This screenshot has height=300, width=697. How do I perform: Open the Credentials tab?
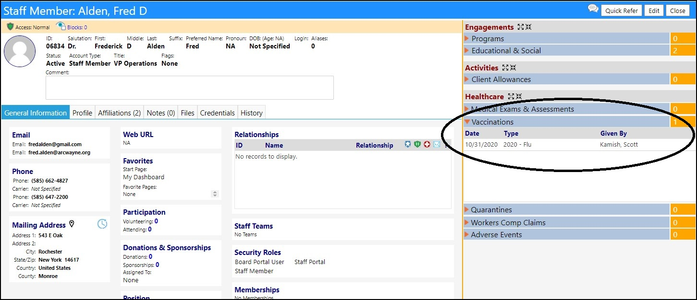pyautogui.click(x=218, y=113)
